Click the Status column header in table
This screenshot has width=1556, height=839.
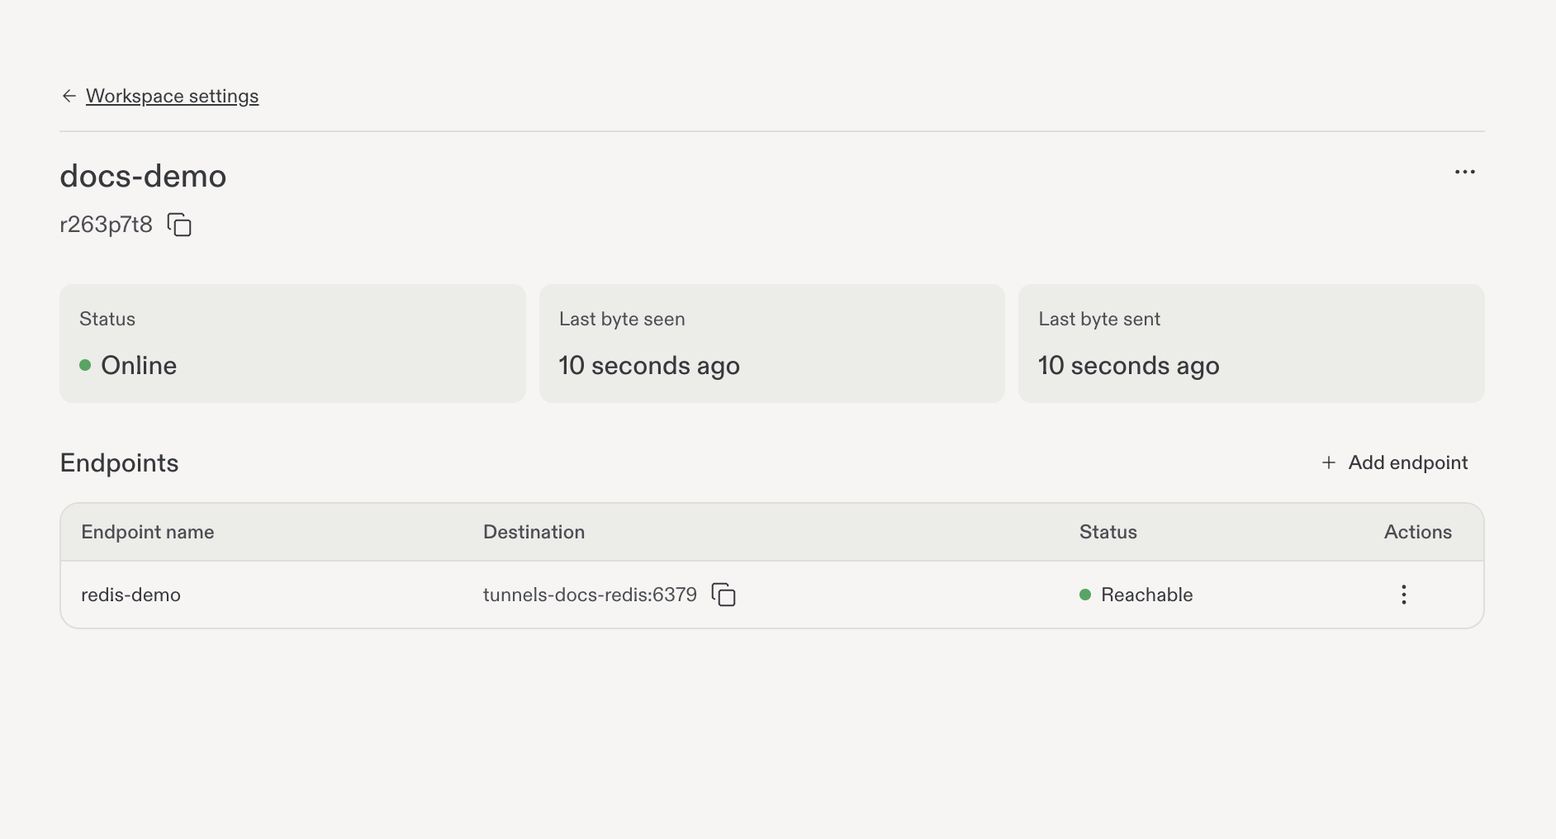click(1108, 532)
